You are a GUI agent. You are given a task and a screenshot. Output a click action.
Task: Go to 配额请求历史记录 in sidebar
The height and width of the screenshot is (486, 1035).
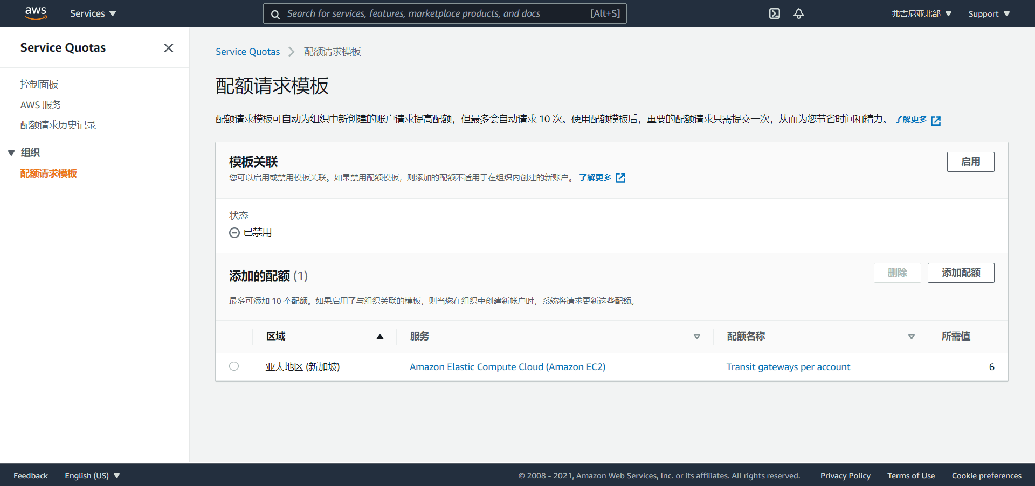click(58, 125)
